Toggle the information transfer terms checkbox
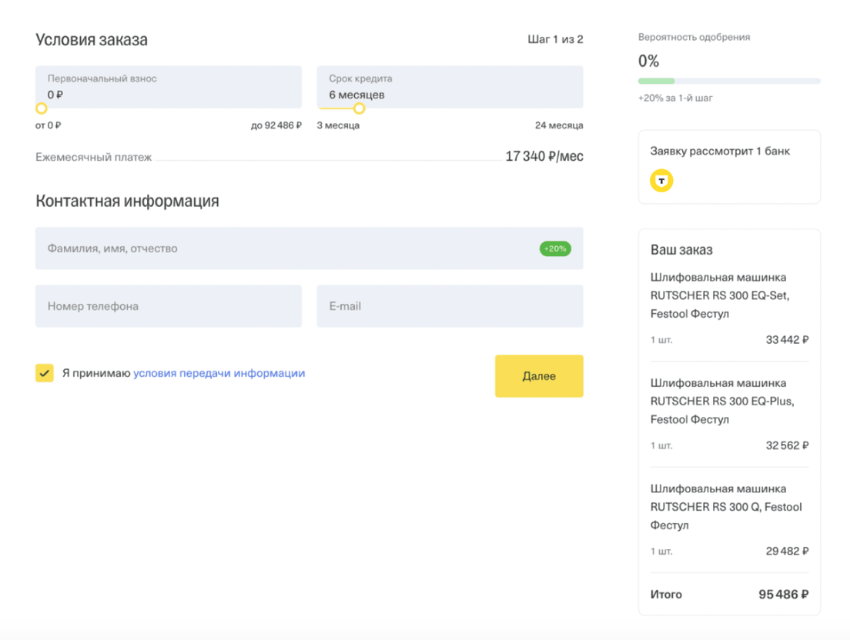Image resolution: width=850 pixels, height=640 pixels. pos(45,373)
